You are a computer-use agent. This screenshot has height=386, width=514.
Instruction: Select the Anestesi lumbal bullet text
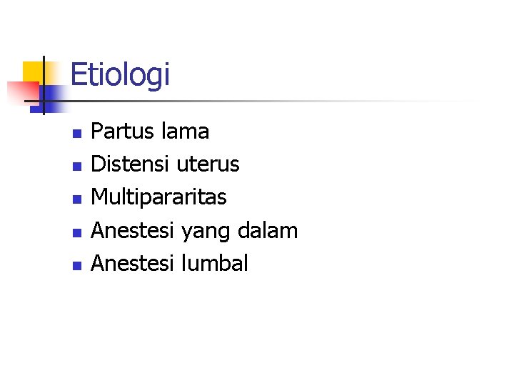tap(169, 263)
